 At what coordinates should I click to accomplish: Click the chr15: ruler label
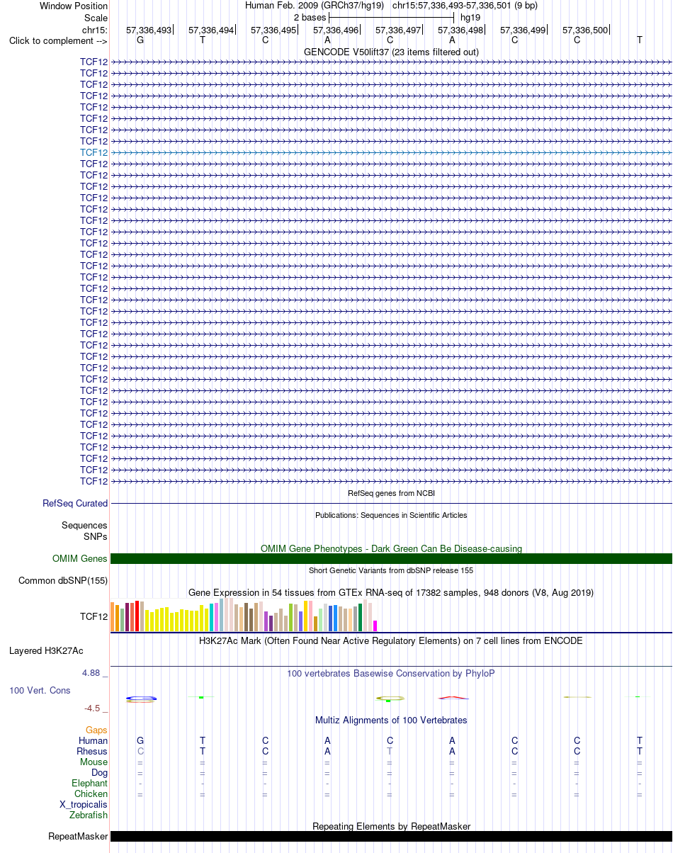click(95, 30)
